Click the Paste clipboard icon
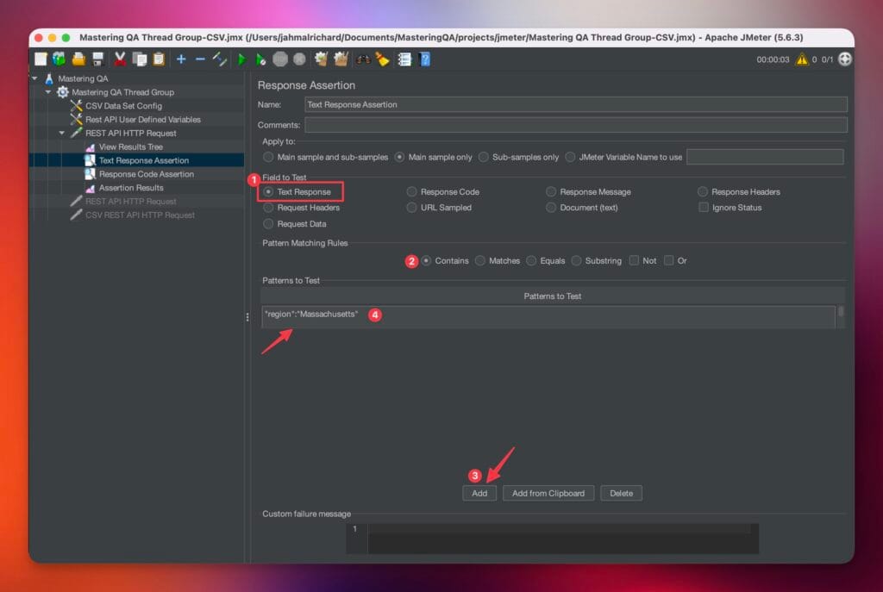Viewport: 883px width, 592px height. (160, 59)
